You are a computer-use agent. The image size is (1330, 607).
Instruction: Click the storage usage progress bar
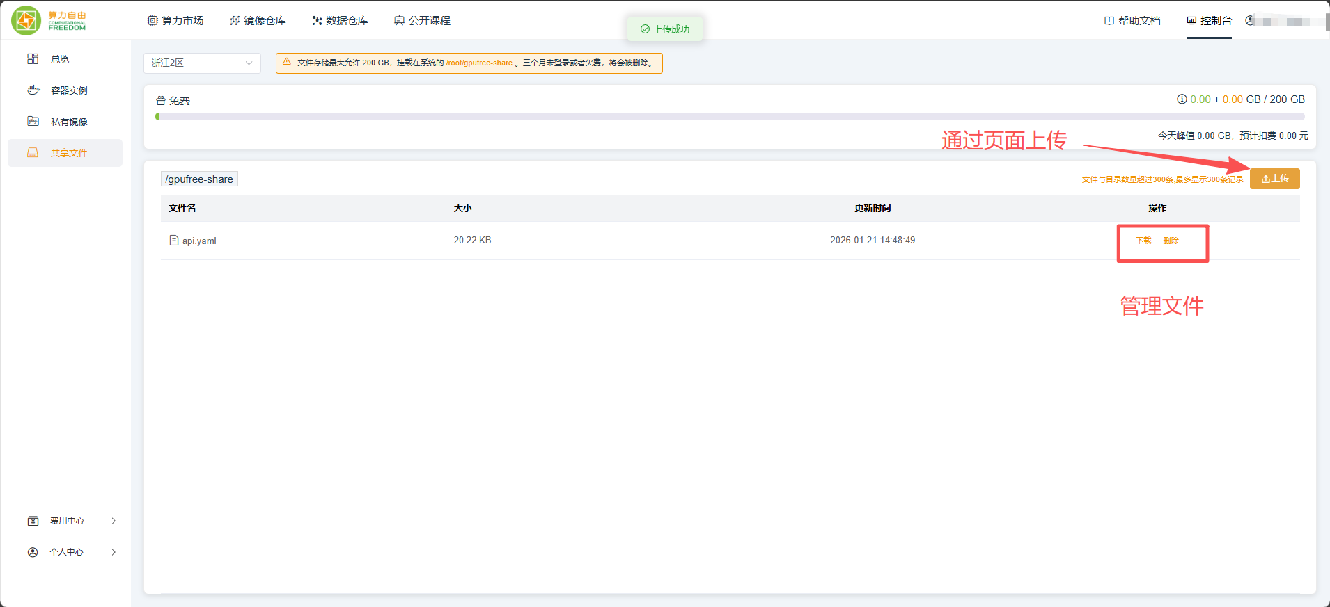pos(730,117)
